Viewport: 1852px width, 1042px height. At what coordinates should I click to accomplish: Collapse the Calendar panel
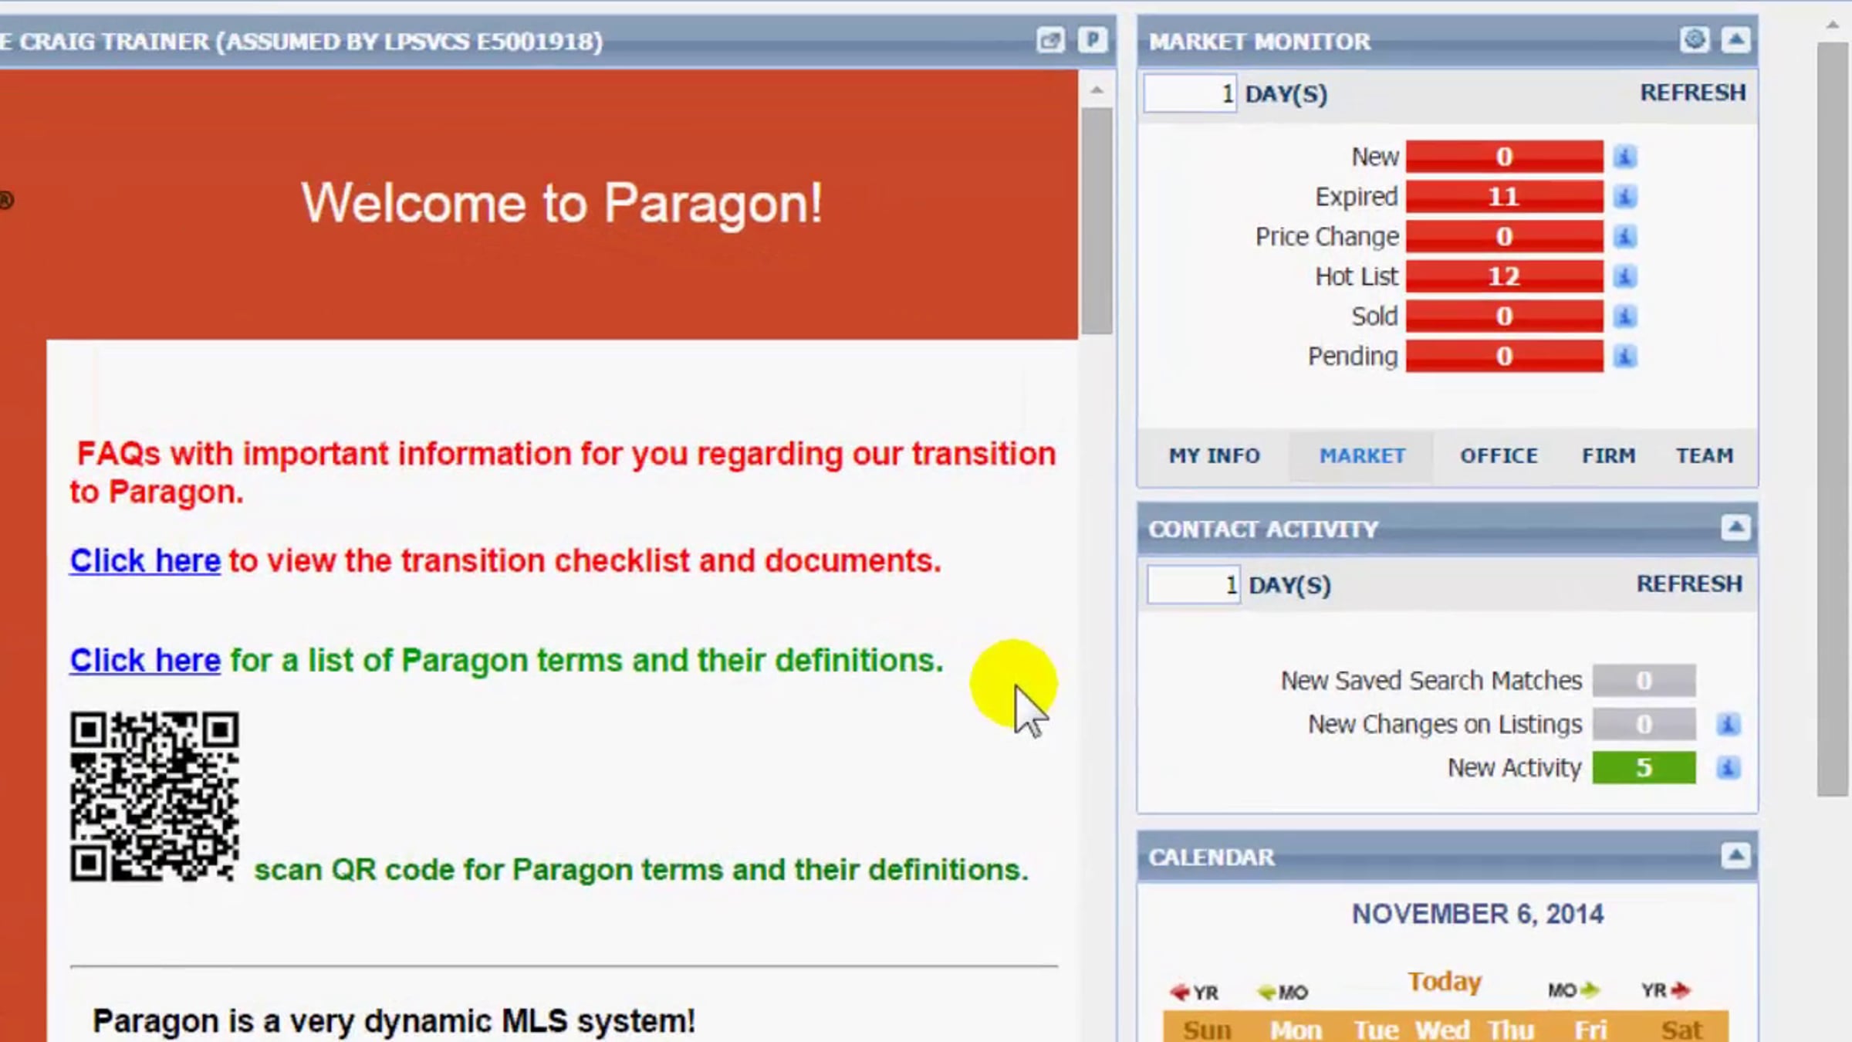(1735, 855)
